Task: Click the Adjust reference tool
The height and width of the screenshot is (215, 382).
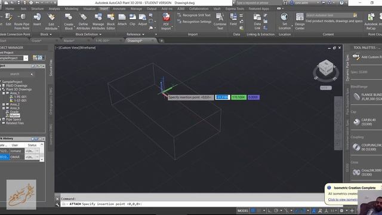Action: tap(143, 20)
